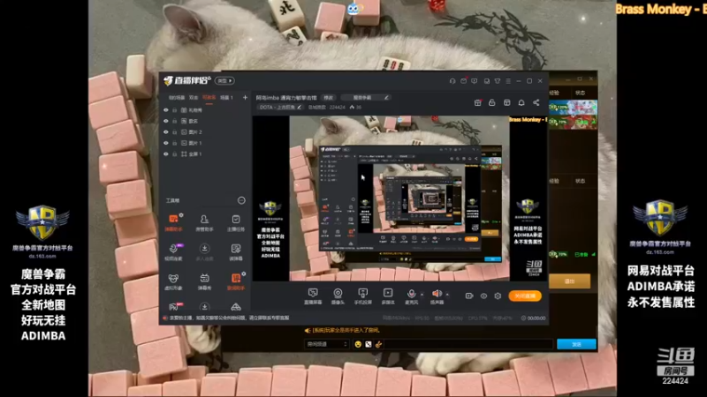Click the record camera icon beside preview eye

(469, 296)
